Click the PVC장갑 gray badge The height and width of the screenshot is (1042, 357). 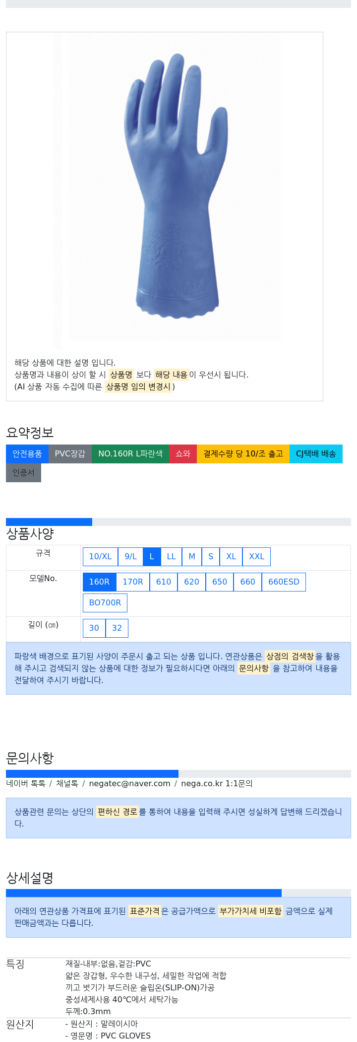click(x=70, y=453)
